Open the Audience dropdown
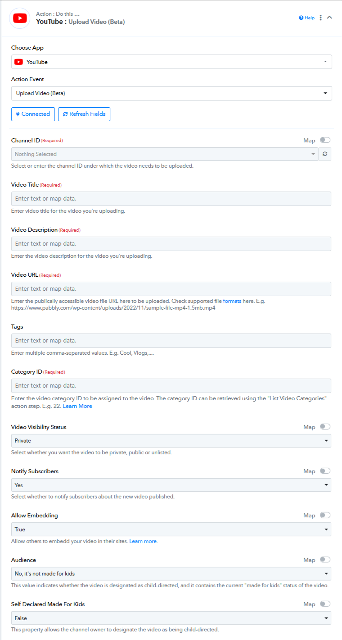 pos(171,574)
